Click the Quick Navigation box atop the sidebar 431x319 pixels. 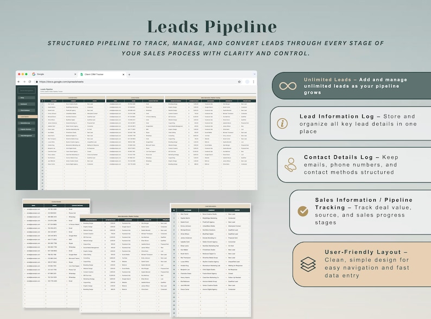pyautogui.click(x=27, y=91)
